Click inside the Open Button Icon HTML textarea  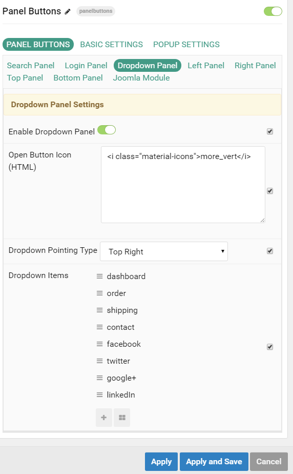tap(183, 185)
